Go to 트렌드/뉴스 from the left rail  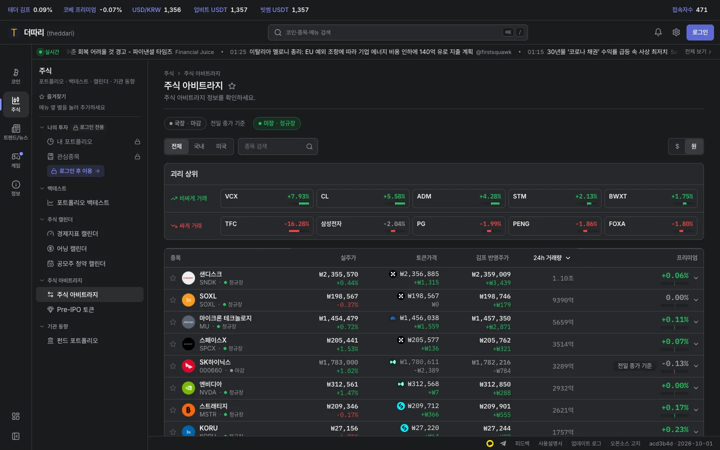click(x=15, y=132)
